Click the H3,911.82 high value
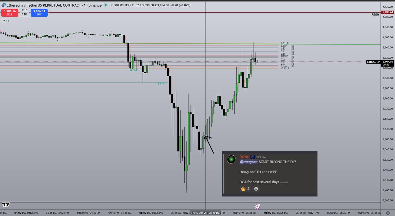Viewport: 395px width, 216px height. pos(133,5)
